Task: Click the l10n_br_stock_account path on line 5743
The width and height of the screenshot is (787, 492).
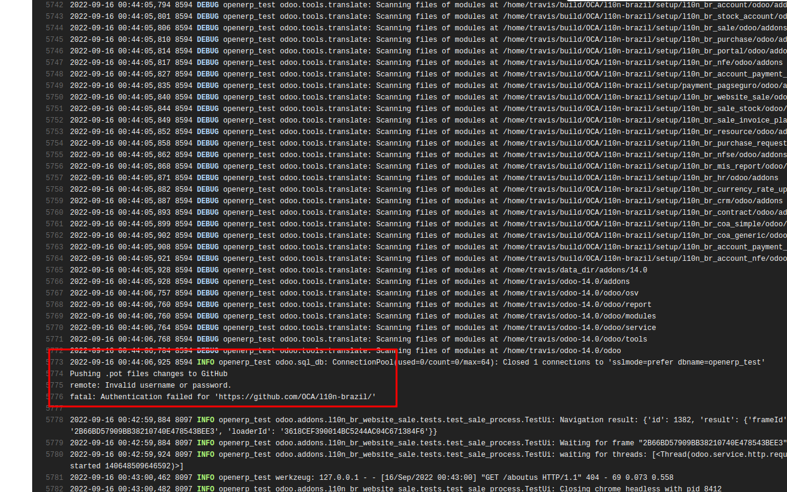Action: tap(645, 16)
